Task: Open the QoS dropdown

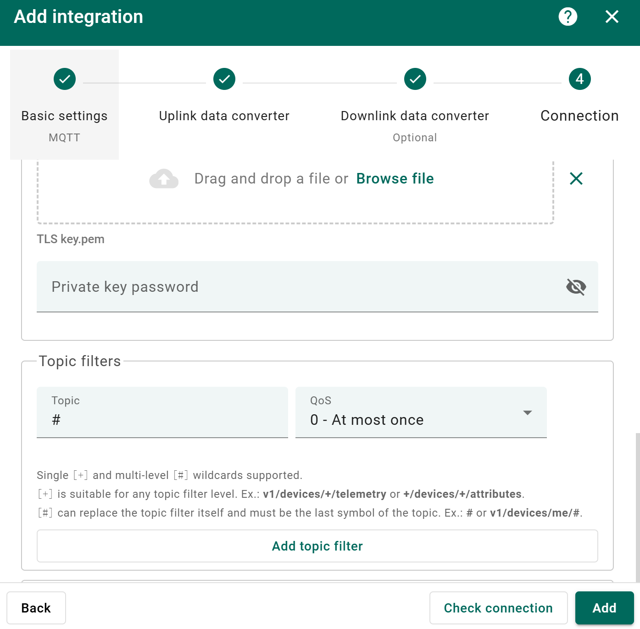Action: tap(413, 412)
